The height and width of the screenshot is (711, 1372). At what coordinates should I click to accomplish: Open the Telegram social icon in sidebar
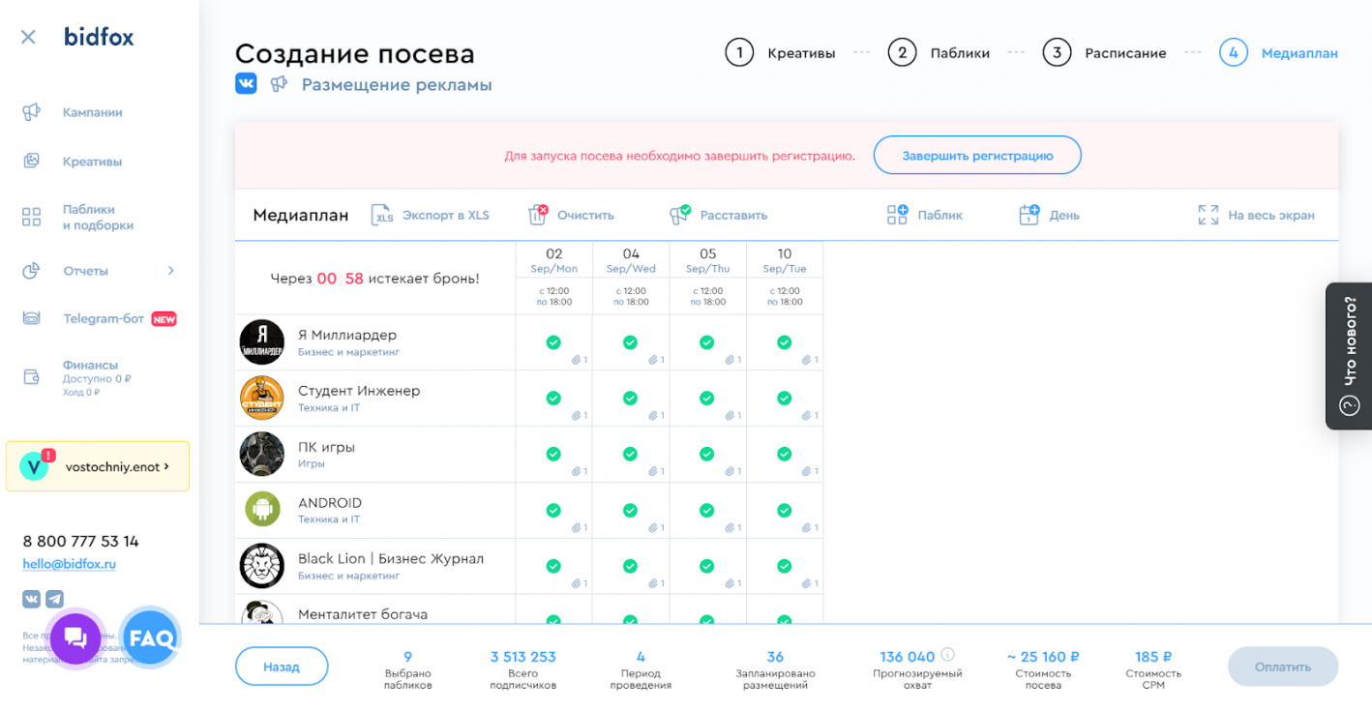[54, 599]
